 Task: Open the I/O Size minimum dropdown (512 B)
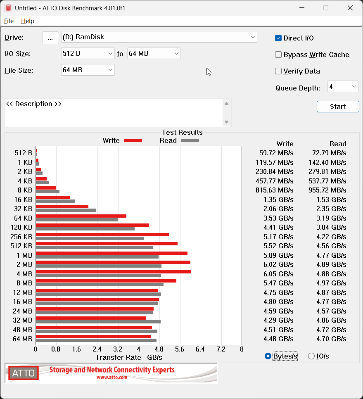pos(88,53)
